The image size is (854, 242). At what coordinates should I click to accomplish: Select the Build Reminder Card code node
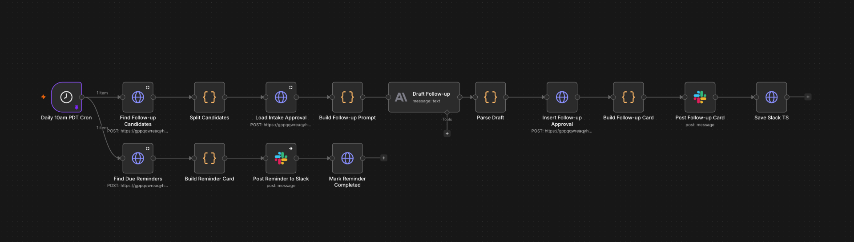(209, 158)
